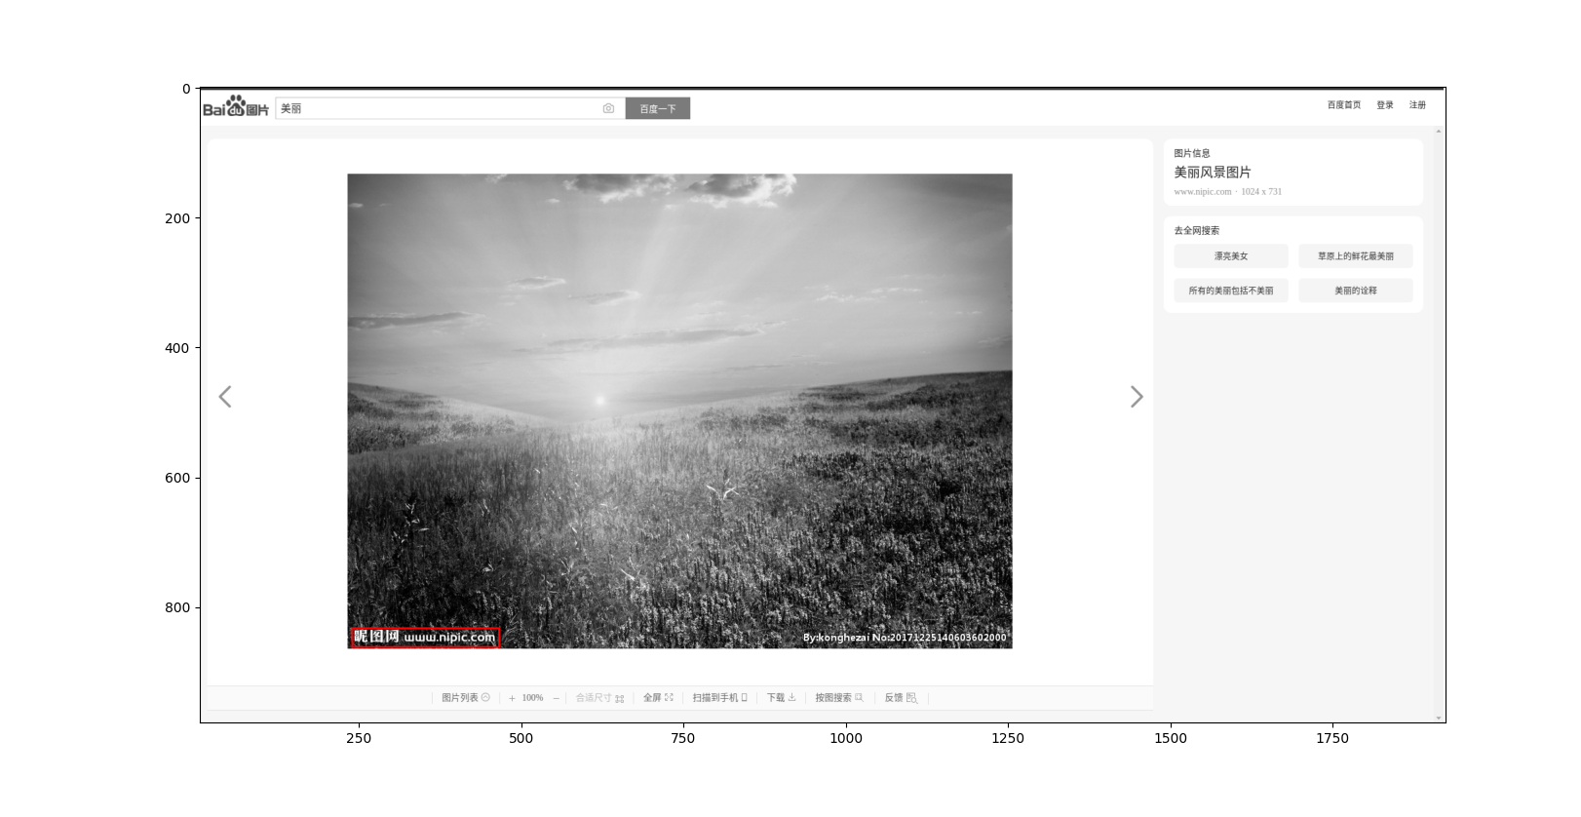The height and width of the screenshot is (817, 1581).
Task: Open the 百度首页 link
Action: click(1344, 105)
